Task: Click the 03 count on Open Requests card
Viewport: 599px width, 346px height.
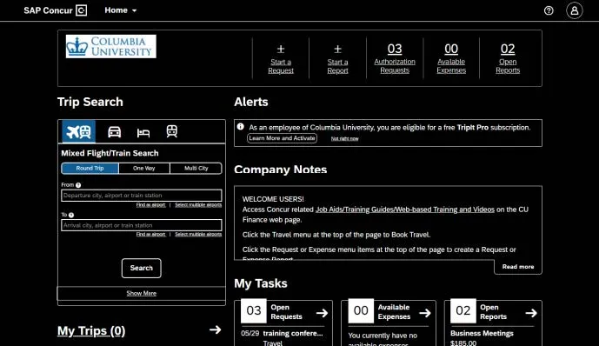Action: coord(254,311)
